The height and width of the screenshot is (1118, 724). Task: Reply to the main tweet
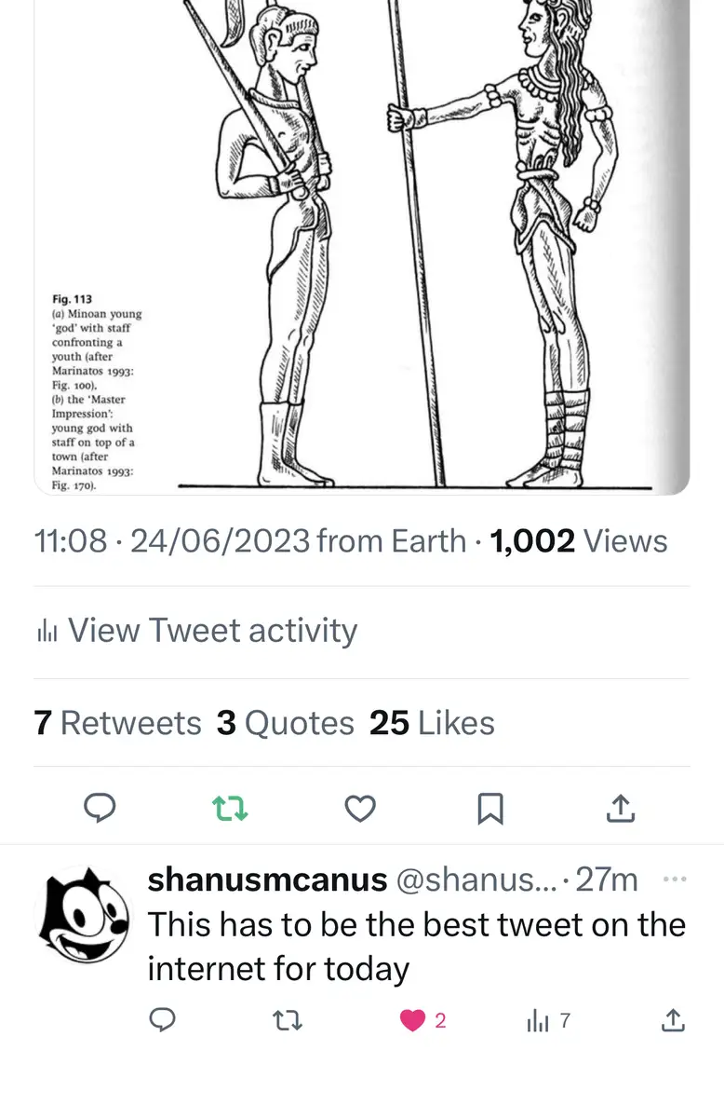pyautogui.click(x=100, y=809)
